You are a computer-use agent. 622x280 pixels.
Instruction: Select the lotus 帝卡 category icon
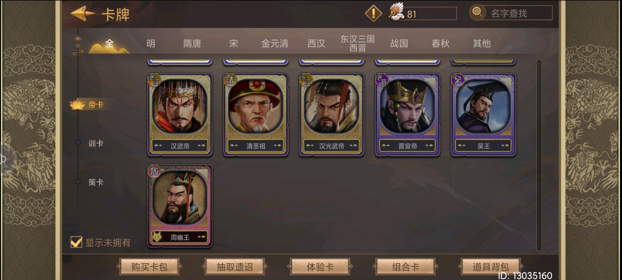77,105
